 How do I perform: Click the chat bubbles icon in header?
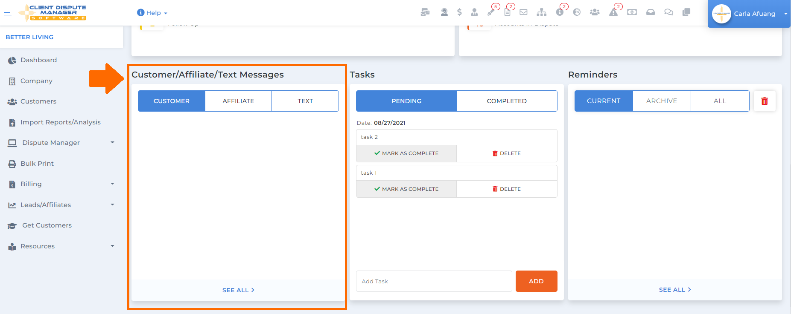coord(669,12)
